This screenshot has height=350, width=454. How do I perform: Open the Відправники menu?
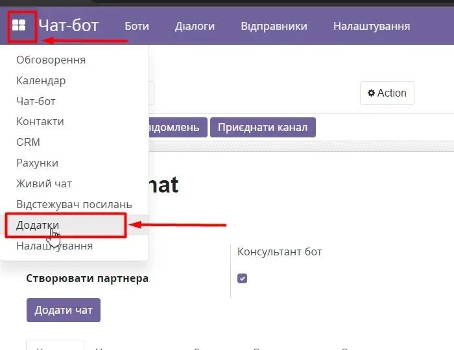274,27
